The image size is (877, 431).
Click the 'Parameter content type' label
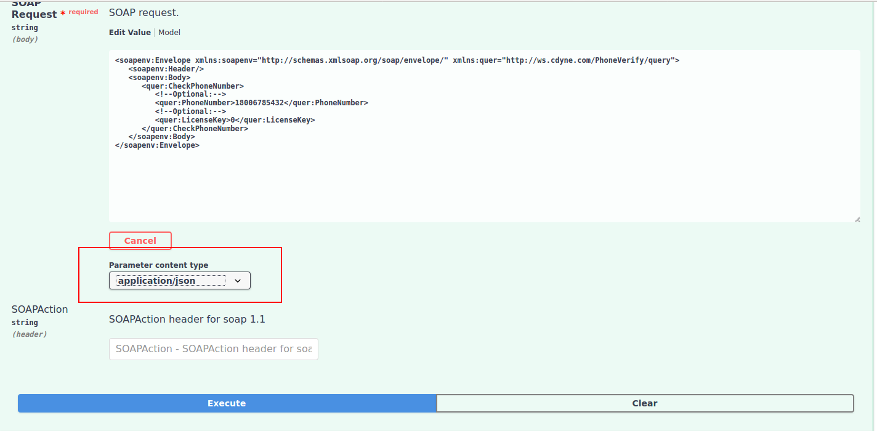159,265
